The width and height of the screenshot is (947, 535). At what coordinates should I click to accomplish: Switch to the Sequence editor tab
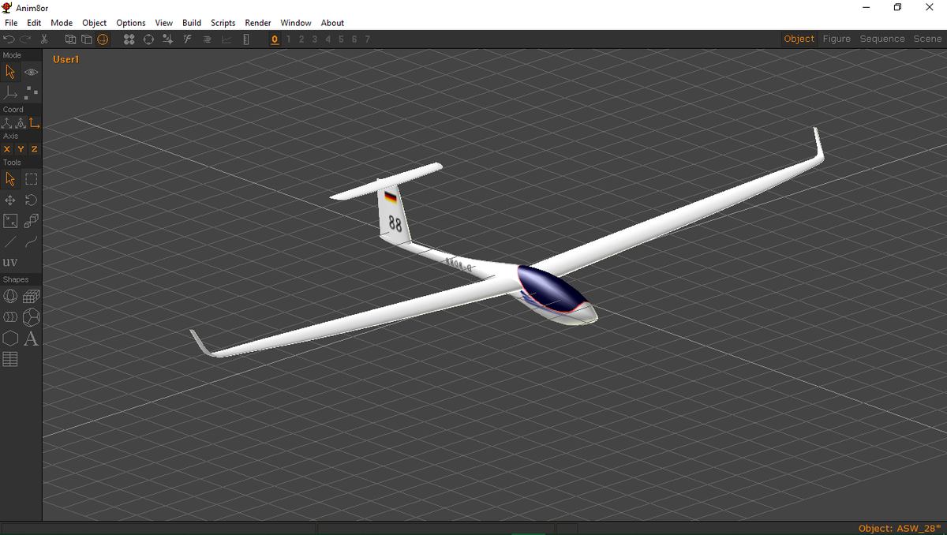882,39
